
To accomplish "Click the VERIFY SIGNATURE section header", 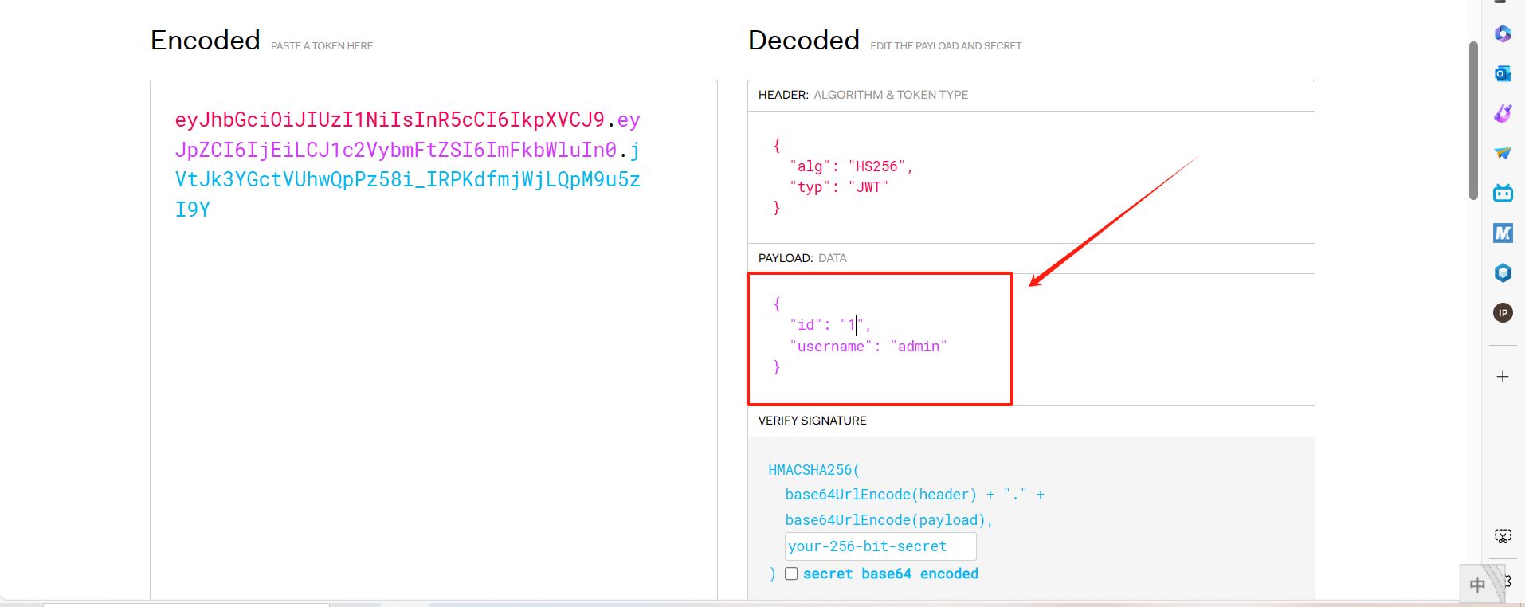I will click(812, 421).
